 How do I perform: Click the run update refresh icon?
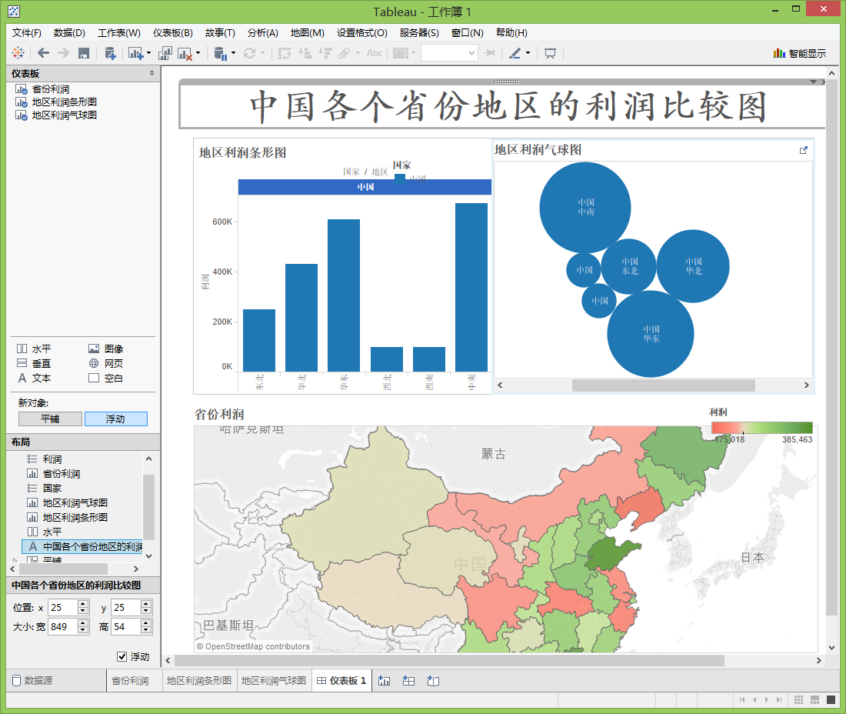click(x=249, y=53)
